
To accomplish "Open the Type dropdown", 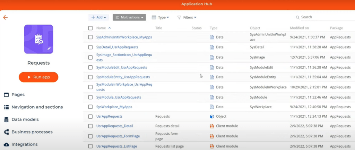I will (x=160, y=17).
